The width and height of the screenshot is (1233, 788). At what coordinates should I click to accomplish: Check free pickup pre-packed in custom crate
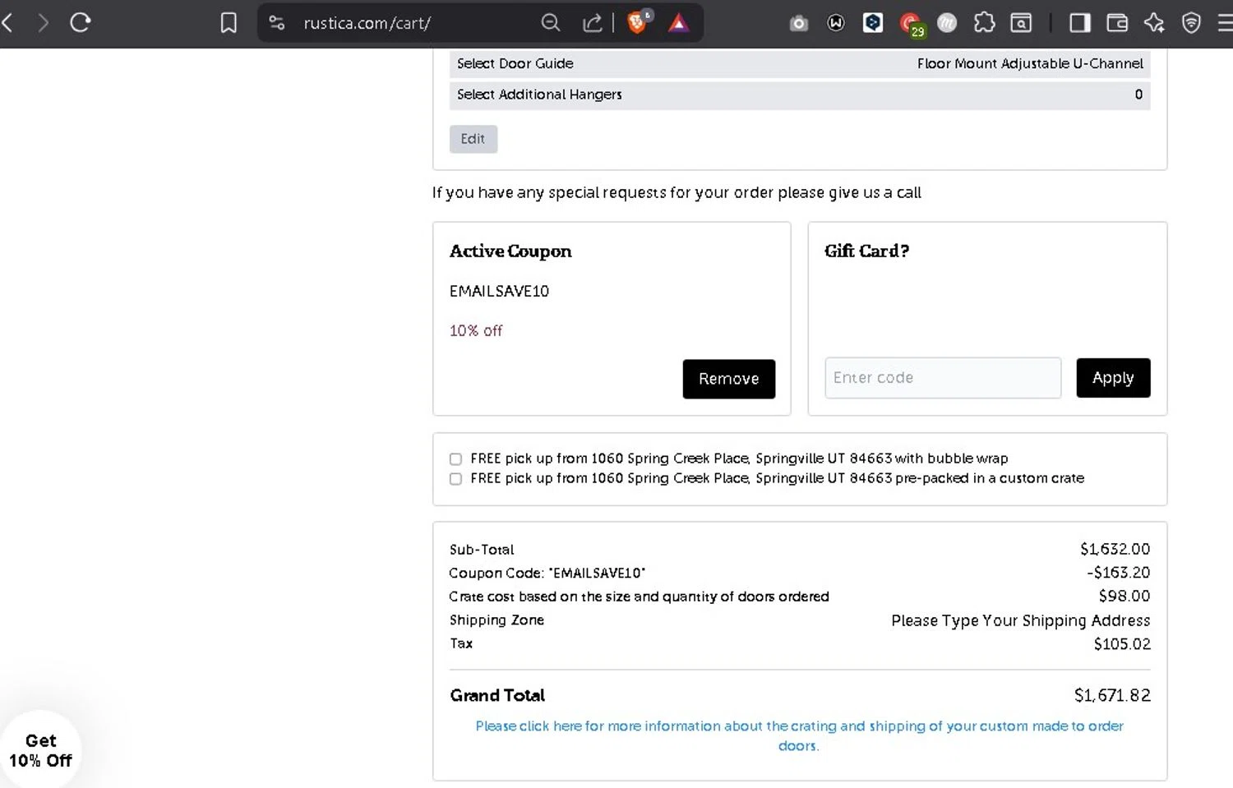(455, 479)
